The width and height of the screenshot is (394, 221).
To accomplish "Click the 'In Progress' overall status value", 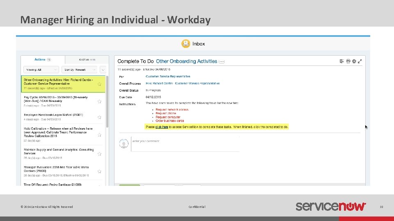I will click(x=153, y=90).
